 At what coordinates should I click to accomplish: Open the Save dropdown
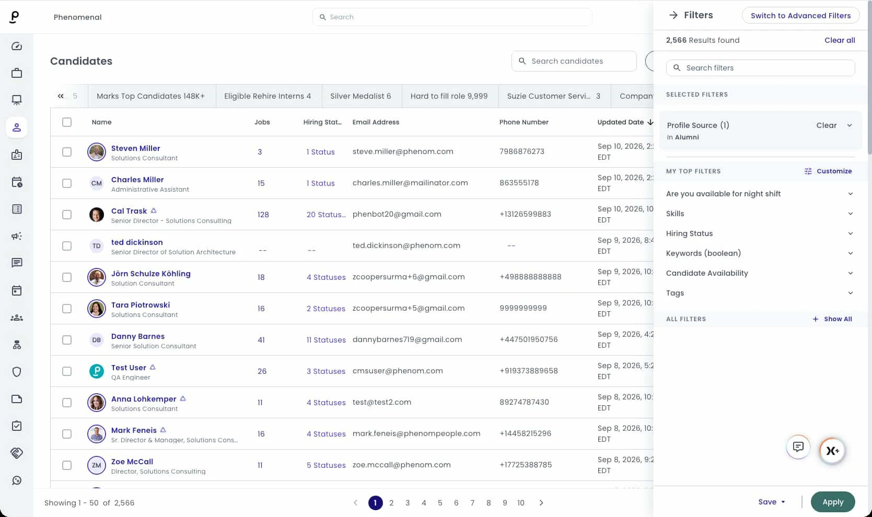coord(772,502)
